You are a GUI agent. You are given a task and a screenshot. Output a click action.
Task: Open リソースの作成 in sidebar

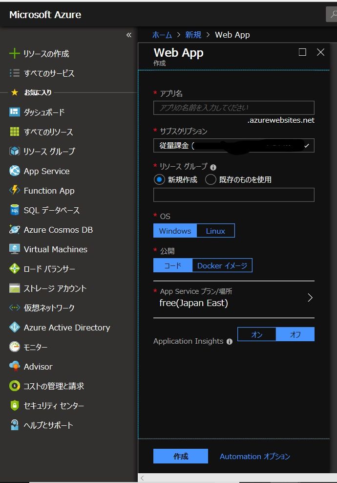pyautogui.click(x=46, y=54)
